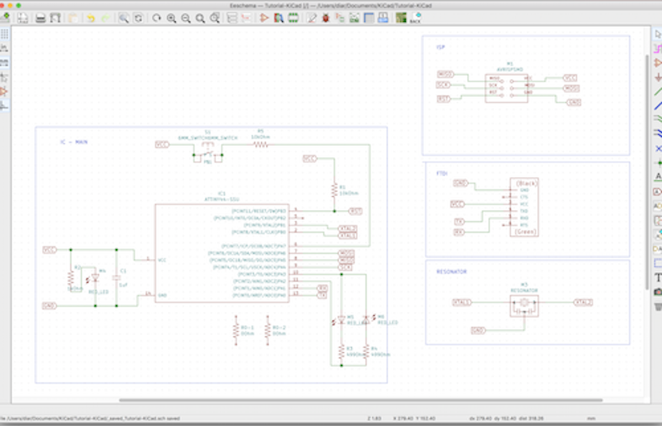662x426 pixels.
Task: Click the Print schematic icon
Action: pos(40,18)
